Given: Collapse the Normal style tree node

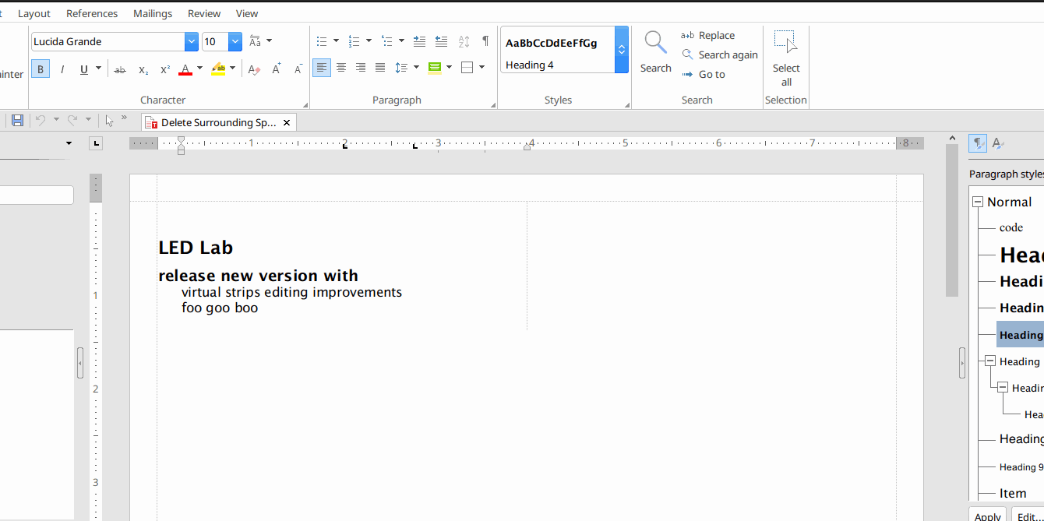Looking at the screenshot, I should click(x=978, y=202).
